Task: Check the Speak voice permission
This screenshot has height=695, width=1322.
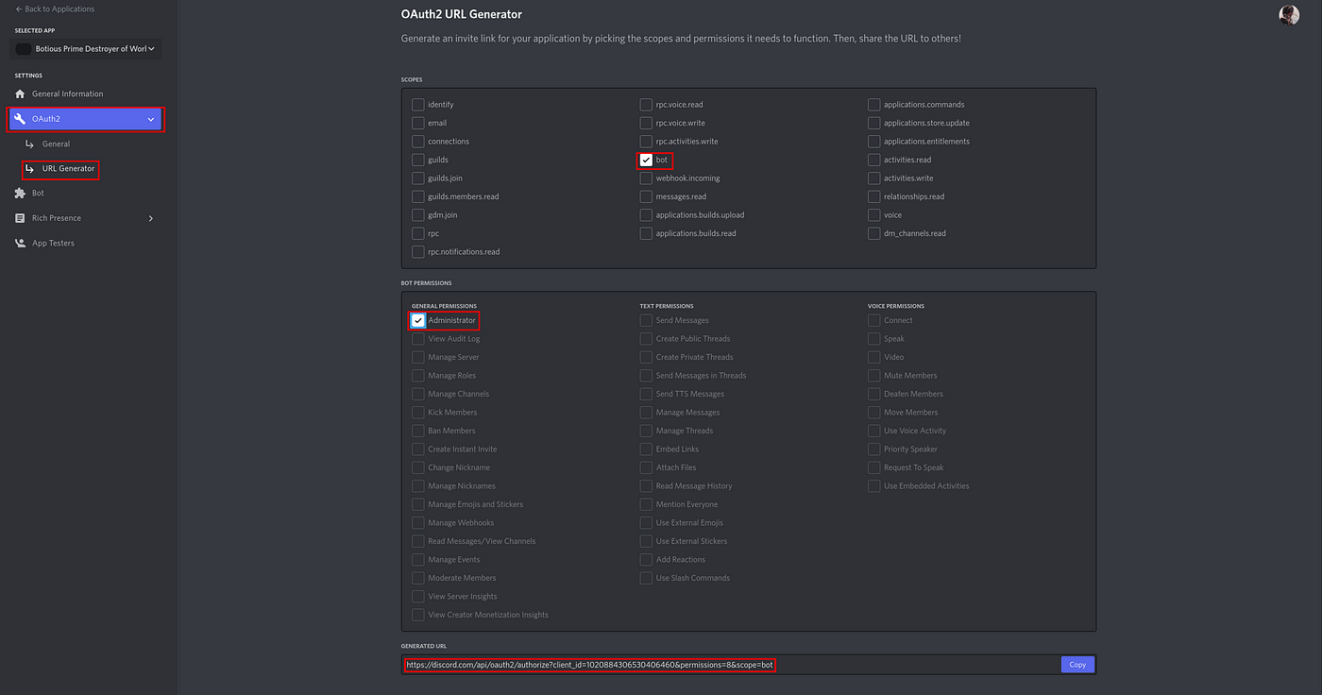Action: (874, 339)
